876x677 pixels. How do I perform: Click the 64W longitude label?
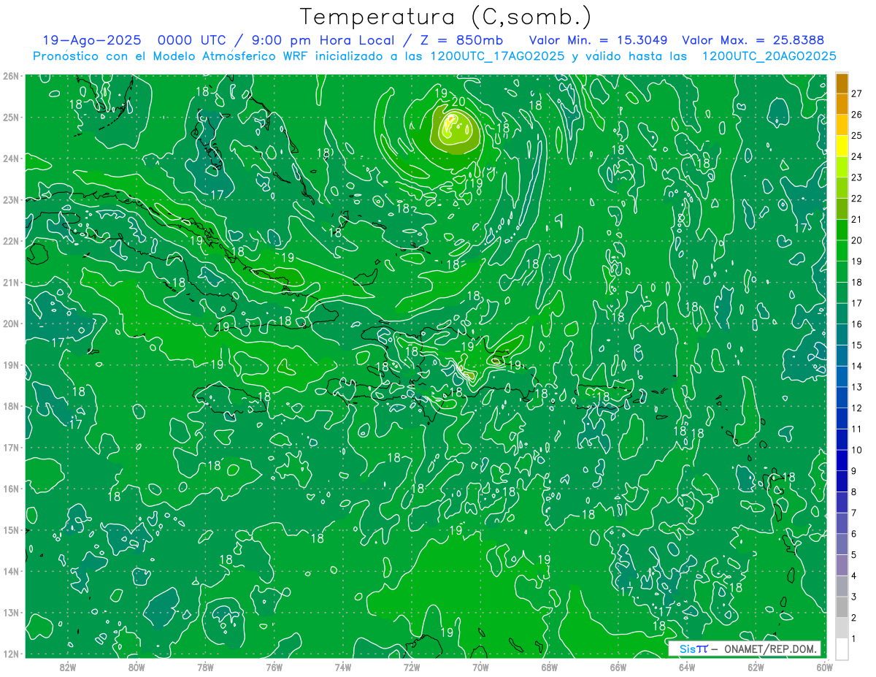pos(687,667)
